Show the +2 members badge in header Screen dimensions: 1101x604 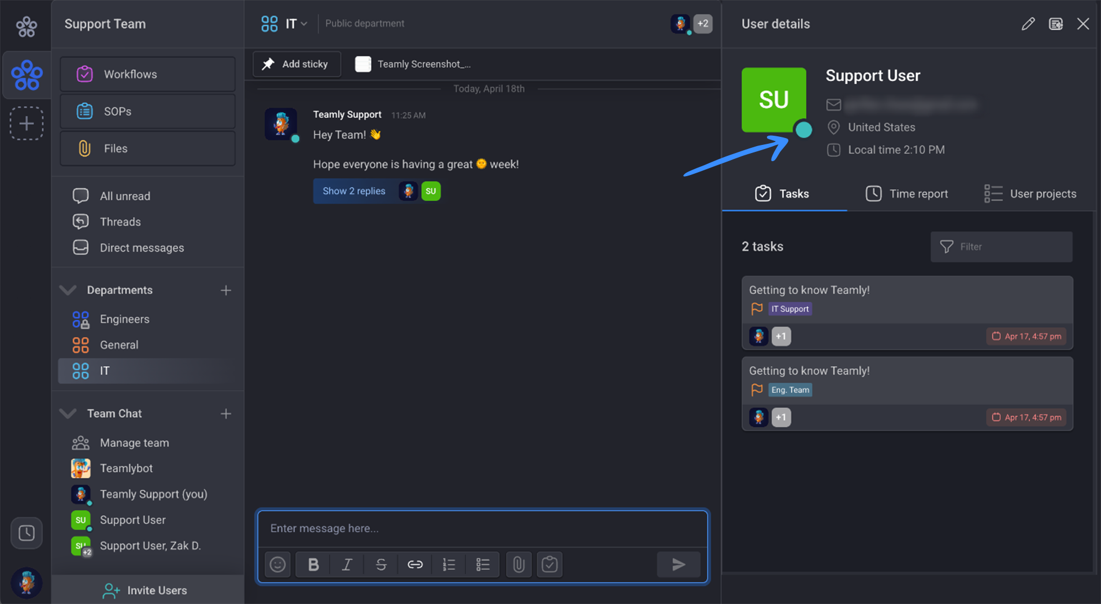[703, 24]
